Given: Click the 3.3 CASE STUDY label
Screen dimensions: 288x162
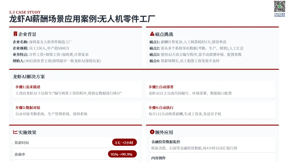Looking at the screenshot, I should 25,12.
